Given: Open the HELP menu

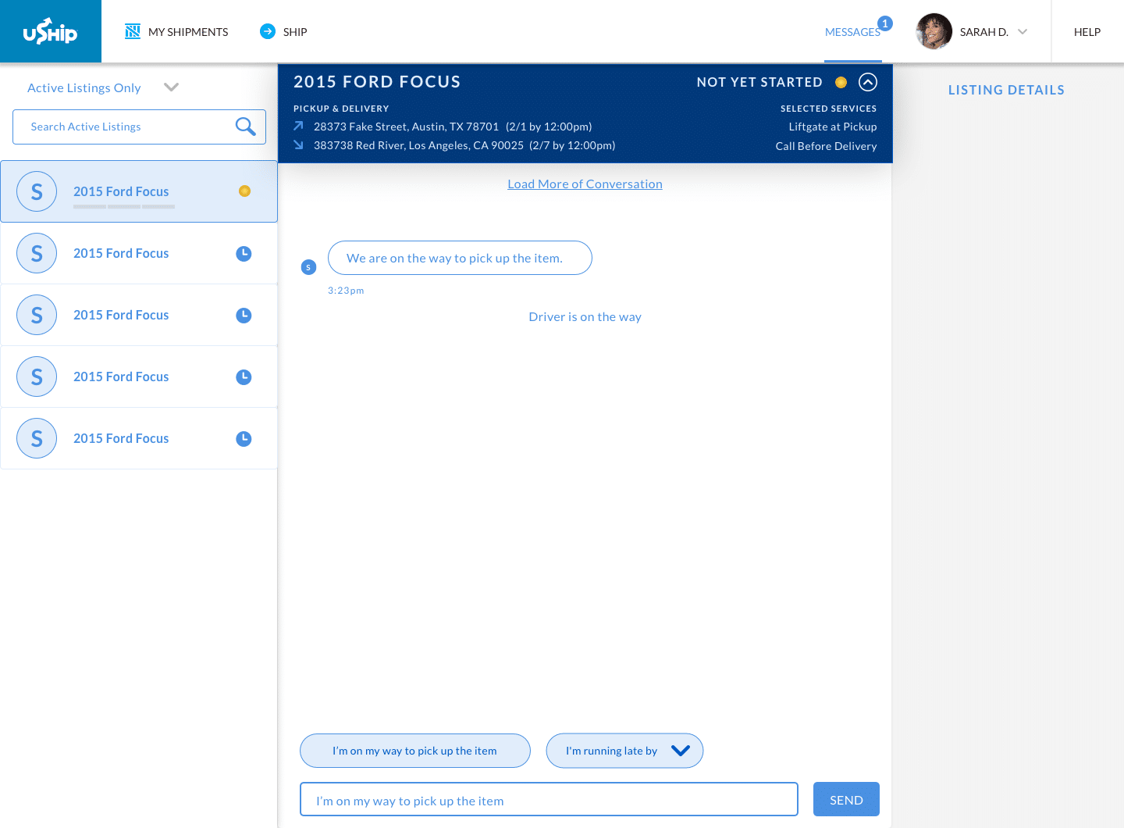Looking at the screenshot, I should click(1087, 32).
